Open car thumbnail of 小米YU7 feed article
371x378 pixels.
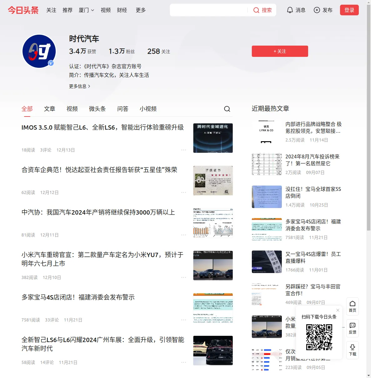pyautogui.click(x=213, y=266)
